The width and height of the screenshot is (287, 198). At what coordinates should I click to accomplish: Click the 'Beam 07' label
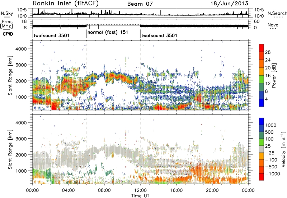(140, 4)
